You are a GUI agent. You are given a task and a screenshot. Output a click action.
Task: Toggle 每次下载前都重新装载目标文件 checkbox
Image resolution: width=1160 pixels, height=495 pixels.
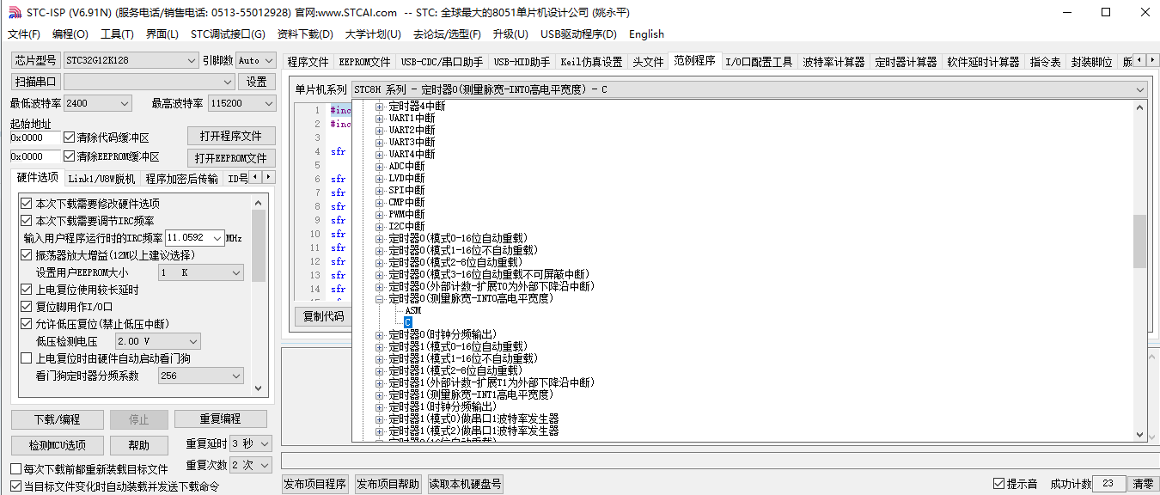click(x=15, y=469)
